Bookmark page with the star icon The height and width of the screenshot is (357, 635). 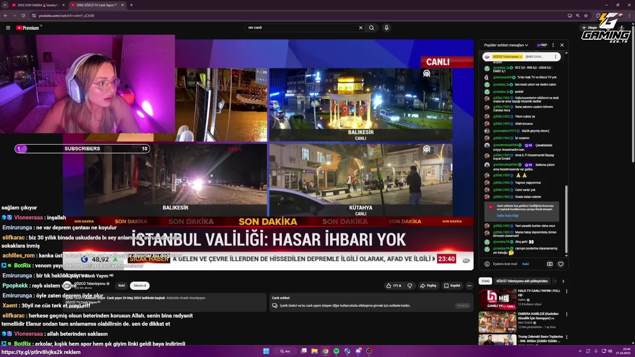coord(586,15)
